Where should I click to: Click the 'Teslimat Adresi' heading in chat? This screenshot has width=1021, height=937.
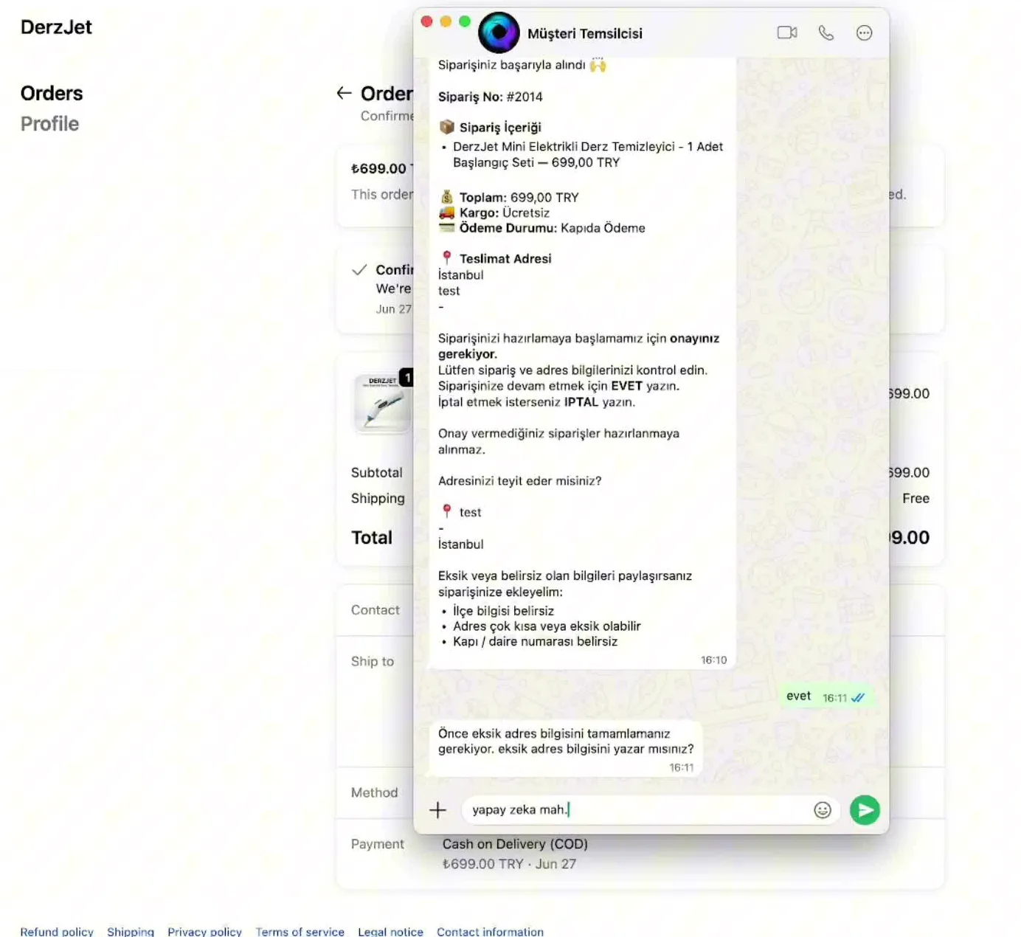[505, 258]
